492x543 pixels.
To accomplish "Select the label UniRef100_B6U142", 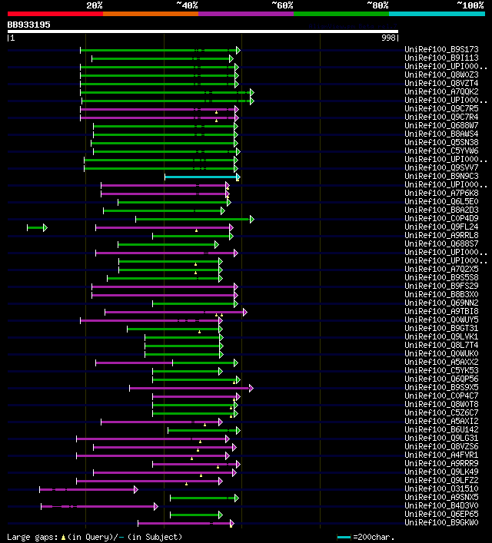I will pyautogui.click(x=441, y=429).
